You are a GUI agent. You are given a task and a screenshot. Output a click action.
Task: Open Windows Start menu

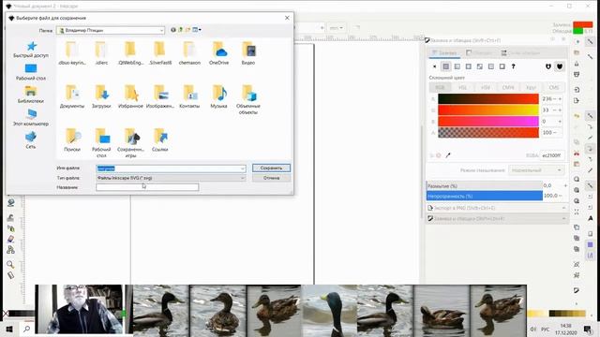(x=9, y=329)
